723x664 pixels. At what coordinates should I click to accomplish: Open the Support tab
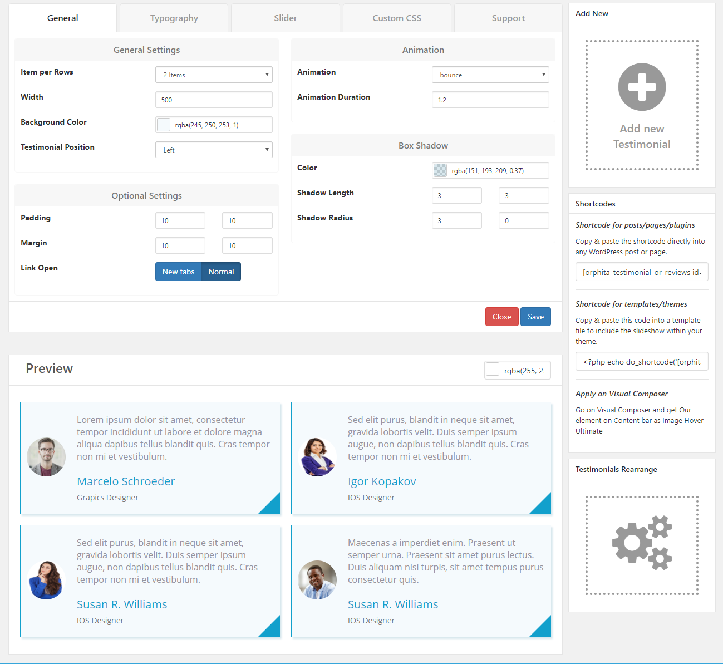click(508, 18)
